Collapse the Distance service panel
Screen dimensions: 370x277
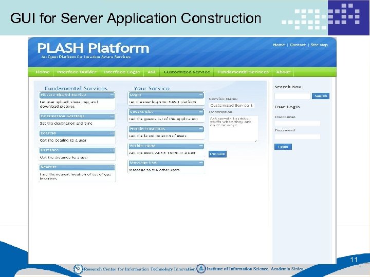112,150
